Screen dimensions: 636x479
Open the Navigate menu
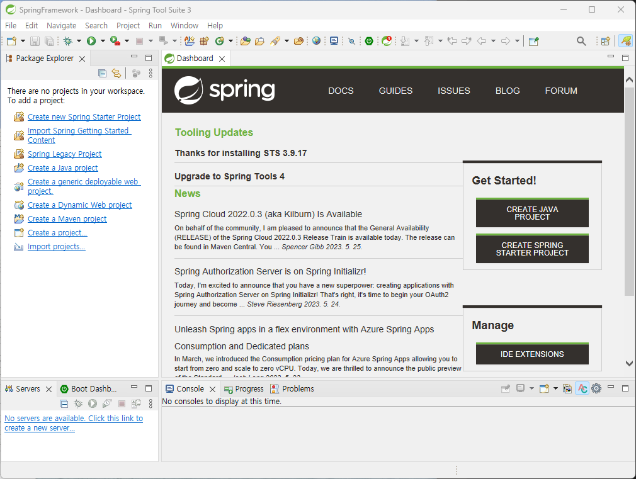point(61,26)
